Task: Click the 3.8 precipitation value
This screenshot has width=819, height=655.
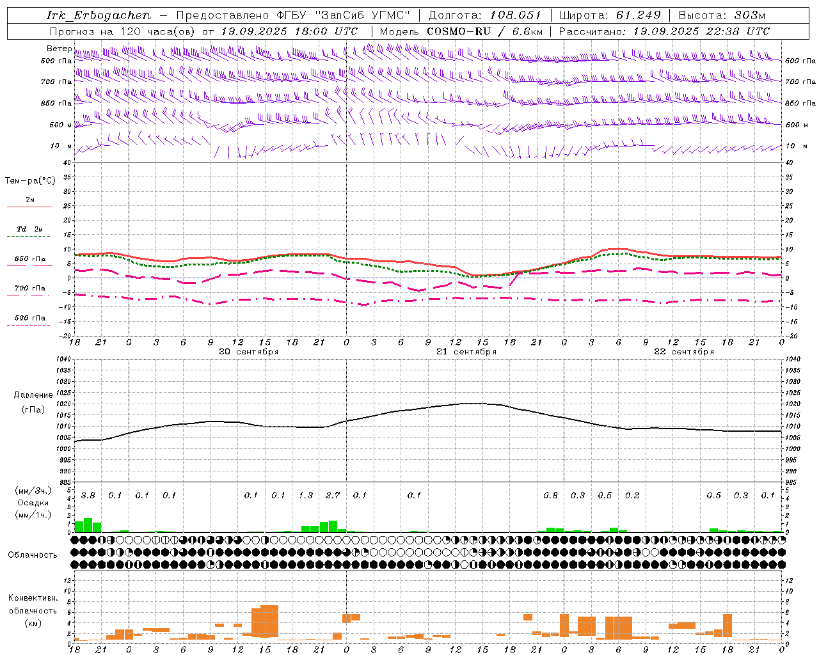Action: [x=88, y=495]
